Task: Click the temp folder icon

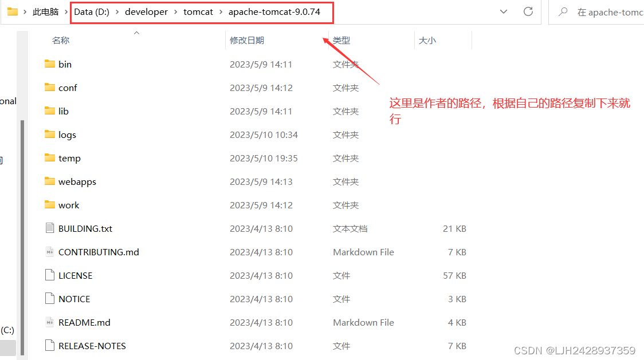Action: [50, 157]
